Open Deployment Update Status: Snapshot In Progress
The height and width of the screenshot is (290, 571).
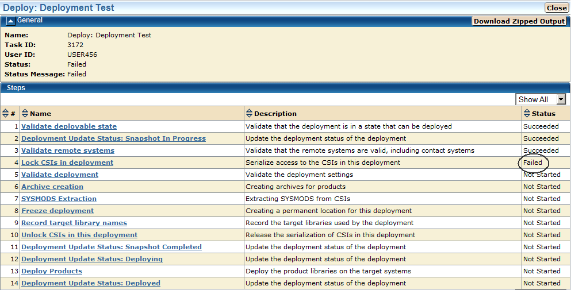114,138
